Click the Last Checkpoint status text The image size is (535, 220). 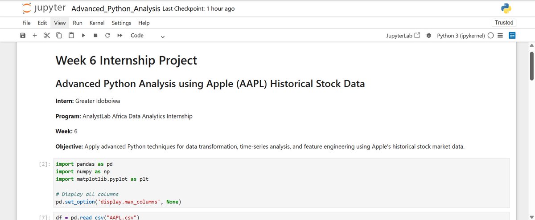pyautogui.click(x=198, y=8)
